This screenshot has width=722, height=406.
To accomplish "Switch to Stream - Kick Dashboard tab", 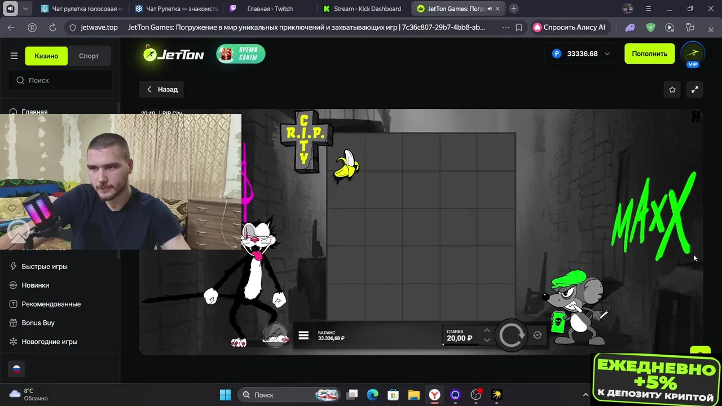I will (363, 8).
